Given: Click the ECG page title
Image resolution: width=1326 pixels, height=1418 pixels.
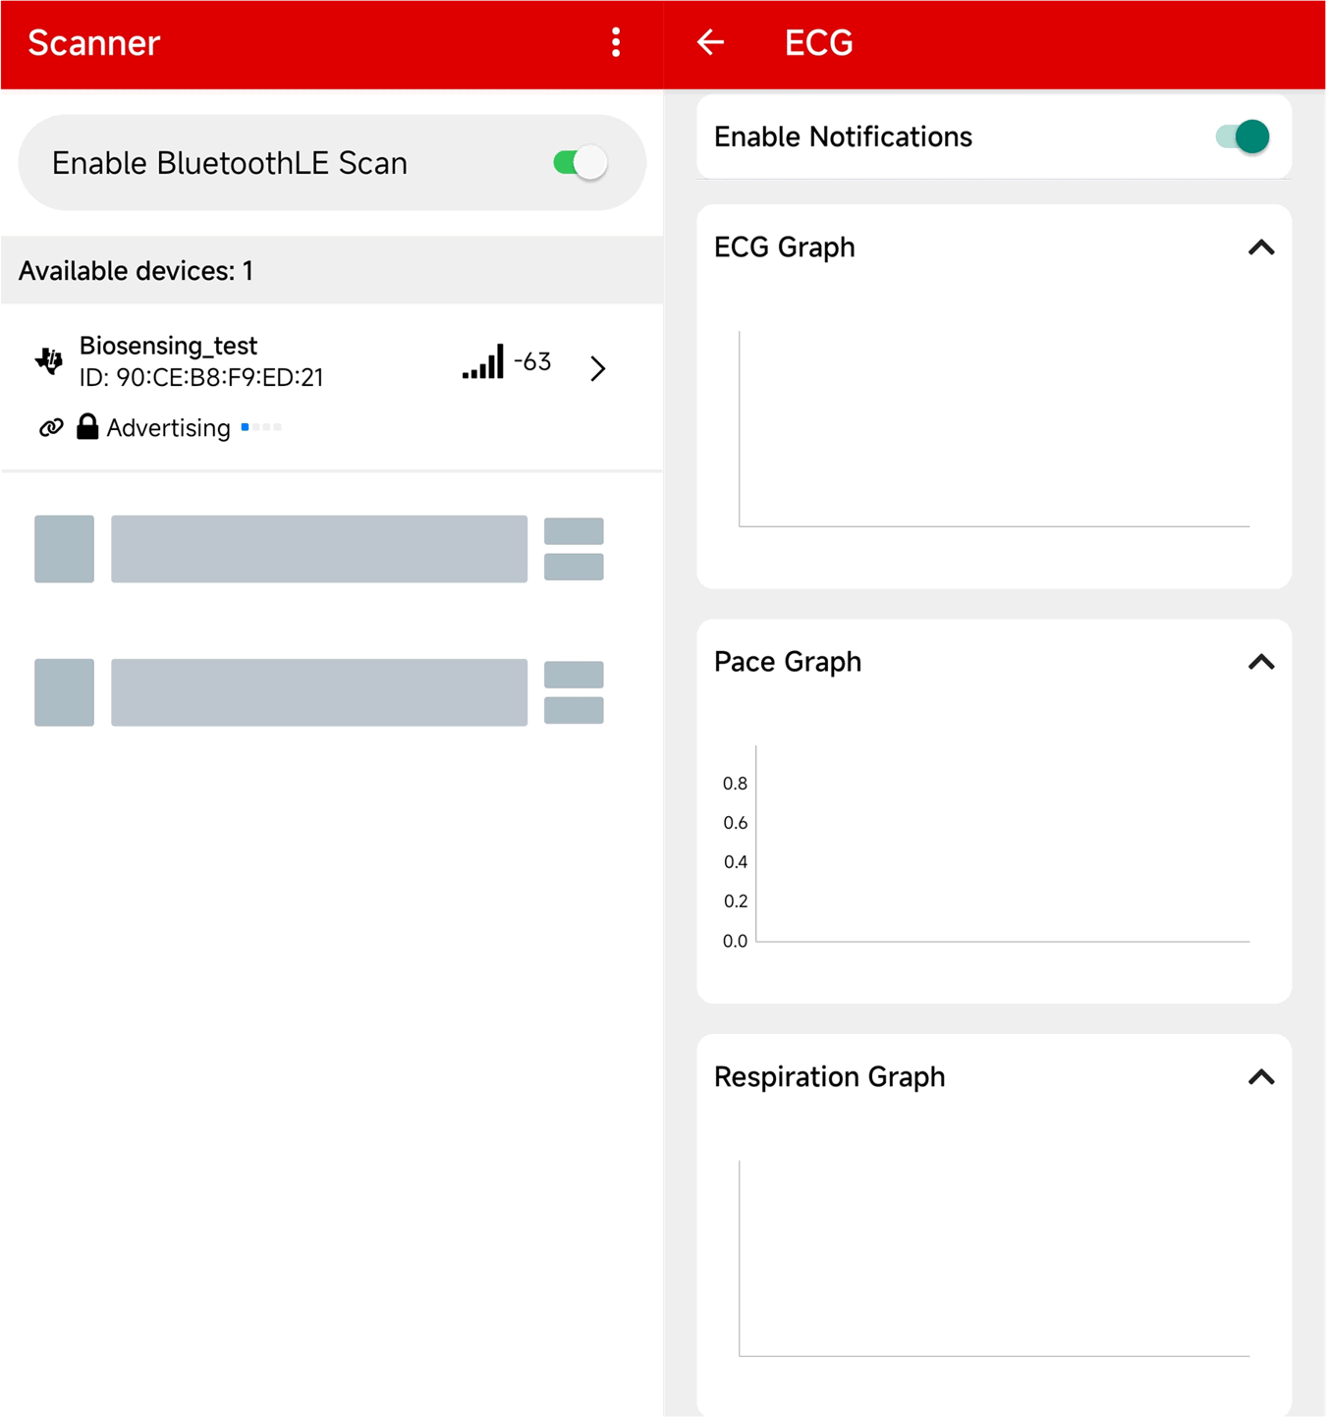Looking at the screenshot, I should [818, 43].
